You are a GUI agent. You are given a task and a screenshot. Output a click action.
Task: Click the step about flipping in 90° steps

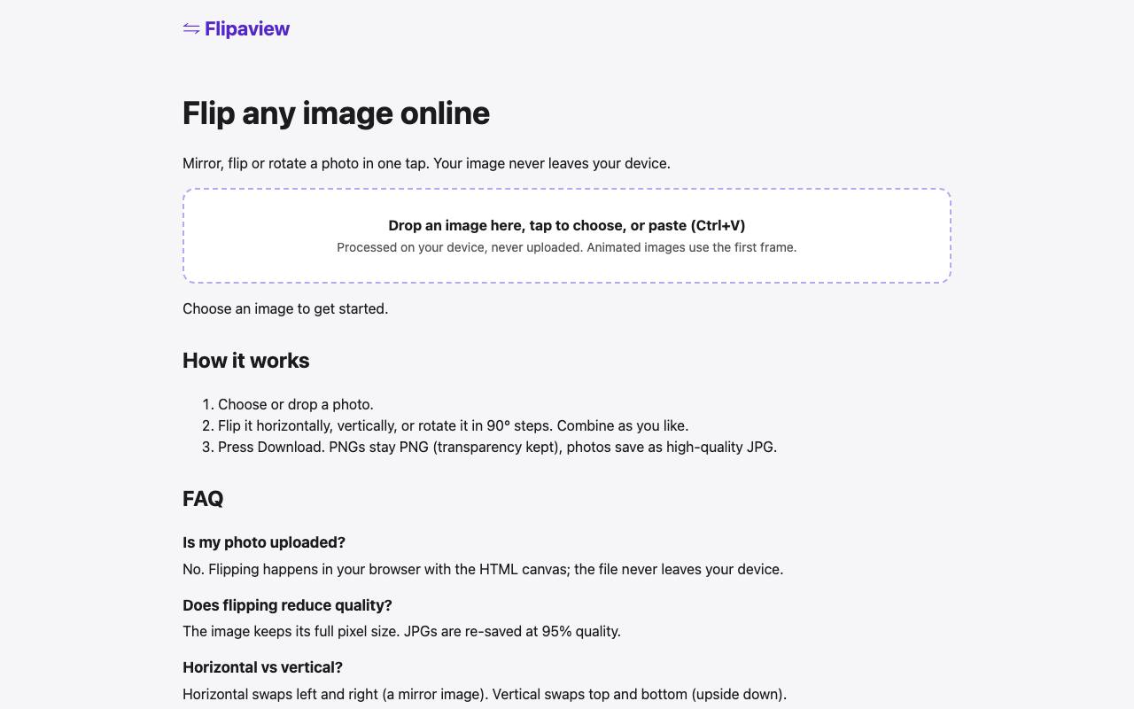tap(453, 425)
